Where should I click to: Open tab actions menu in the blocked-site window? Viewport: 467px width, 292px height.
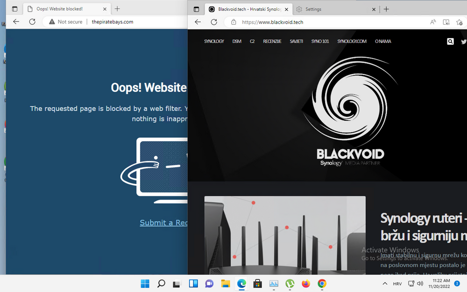coord(14,9)
